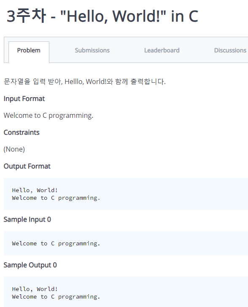Select the Sample Input 0 heading
Image resolution: width=248 pixels, height=307 pixels.
point(27,220)
